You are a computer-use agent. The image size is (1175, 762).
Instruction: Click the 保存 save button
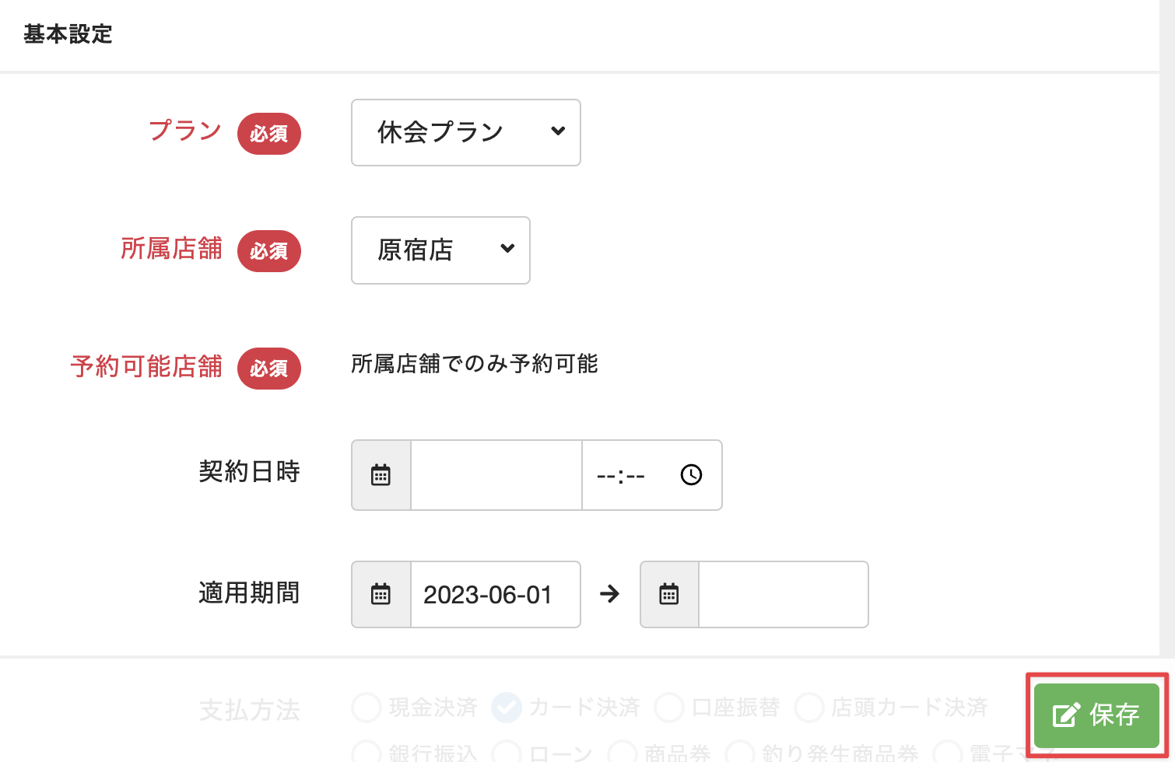point(1096,715)
